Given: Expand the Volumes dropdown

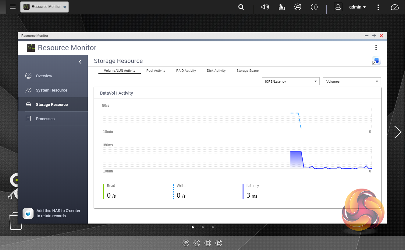Looking at the screenshot, I should click(x=352, y=81).
